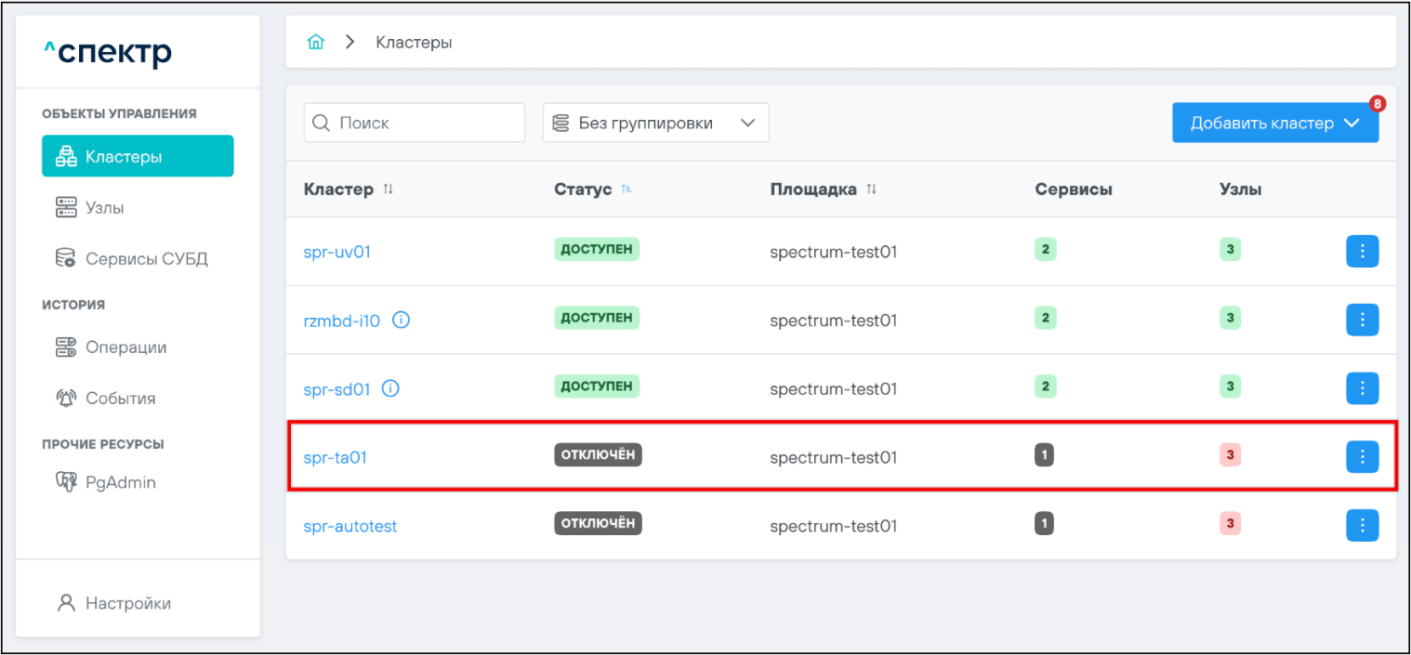Open the spr-ta01 cluster link
The width and height of the screenshot is (1411, 655).
click(x=335, y=458)
